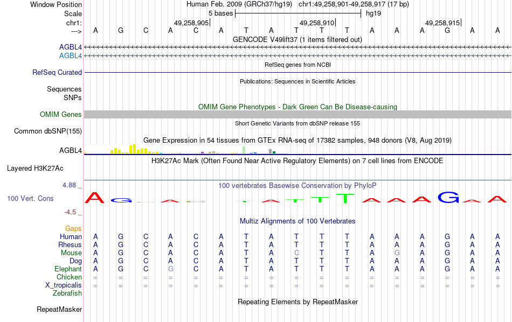Image resolution: width=512 pixels, height=322 pixels.
Task: Select the X_tropicalis species label
Action: (x=64, y=285)
